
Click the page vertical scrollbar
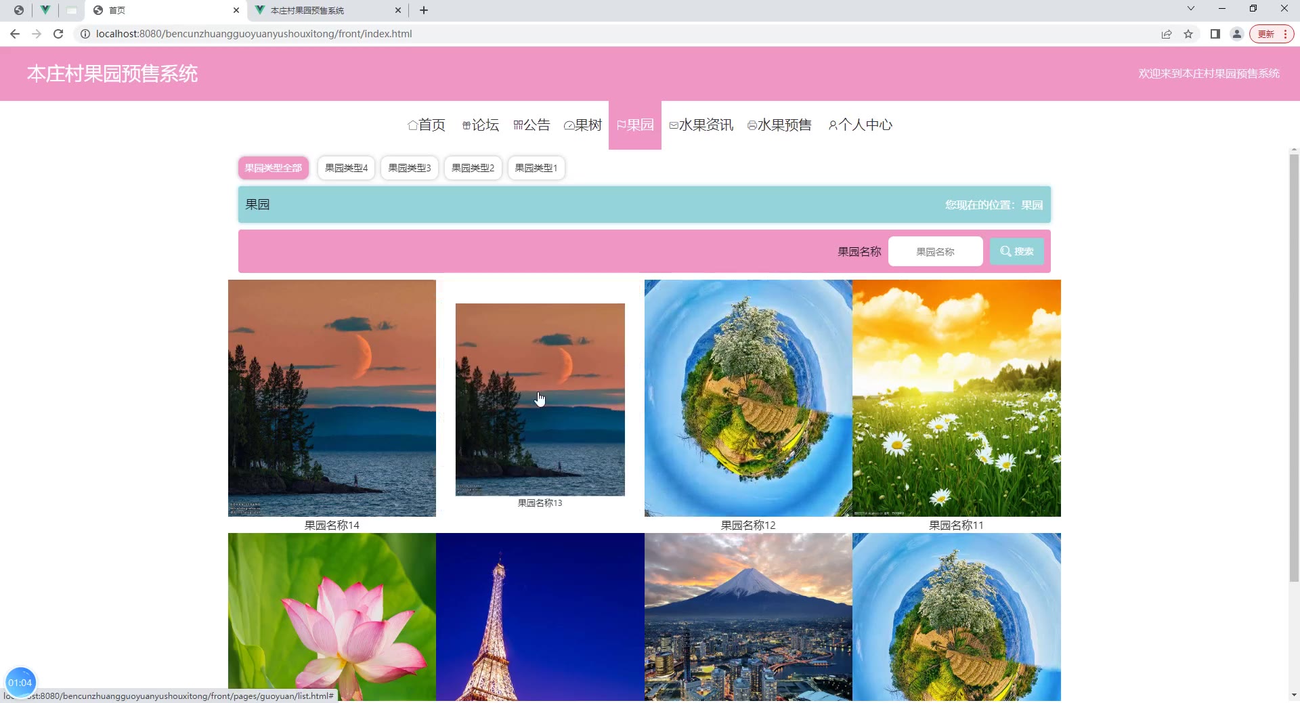coord(1294,368)
